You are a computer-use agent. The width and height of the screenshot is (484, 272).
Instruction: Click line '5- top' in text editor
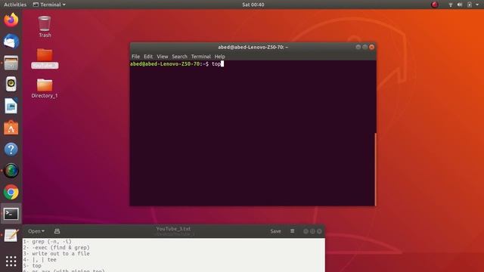click(x=32, y=265)
